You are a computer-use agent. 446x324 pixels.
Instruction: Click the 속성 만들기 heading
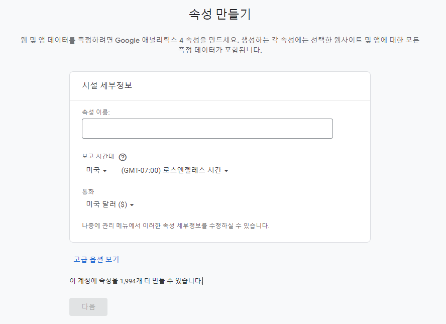220,14
